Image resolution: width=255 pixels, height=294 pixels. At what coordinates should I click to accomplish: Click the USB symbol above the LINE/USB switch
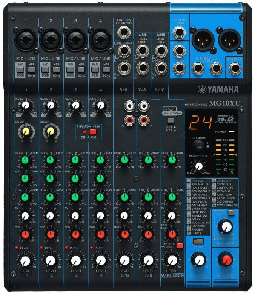[170, 109]
